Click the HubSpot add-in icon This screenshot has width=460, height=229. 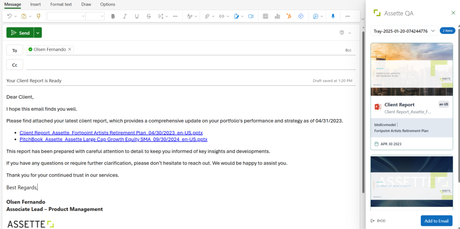[289, 16]
